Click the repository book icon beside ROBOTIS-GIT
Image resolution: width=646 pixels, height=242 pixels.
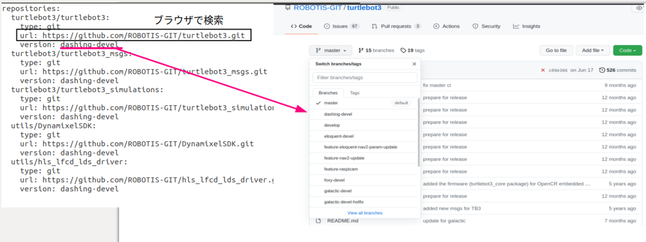[x=288, y=8]
